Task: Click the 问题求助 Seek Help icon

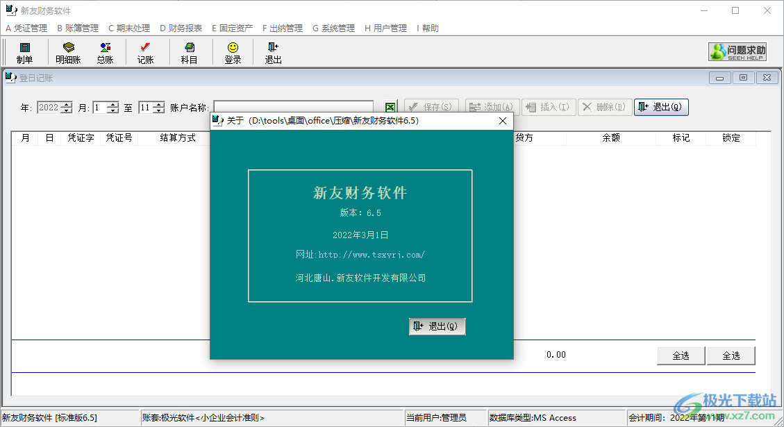Action: click(737, 51)
